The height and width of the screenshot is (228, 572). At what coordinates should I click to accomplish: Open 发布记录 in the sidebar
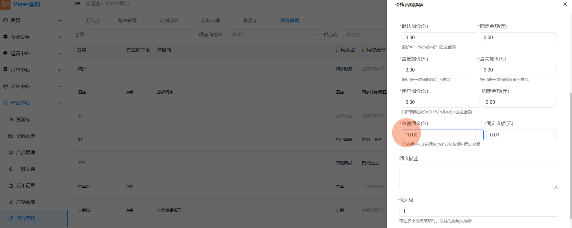click(x=25, y=186)
